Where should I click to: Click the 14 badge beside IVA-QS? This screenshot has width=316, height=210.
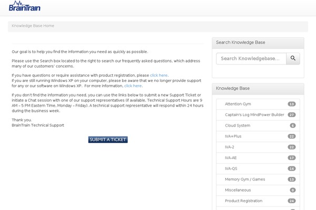292,169
